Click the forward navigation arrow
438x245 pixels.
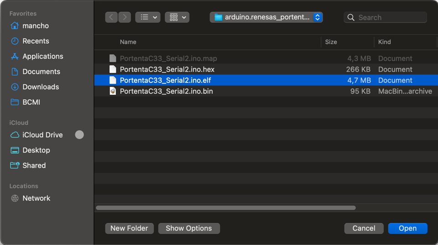125,17
